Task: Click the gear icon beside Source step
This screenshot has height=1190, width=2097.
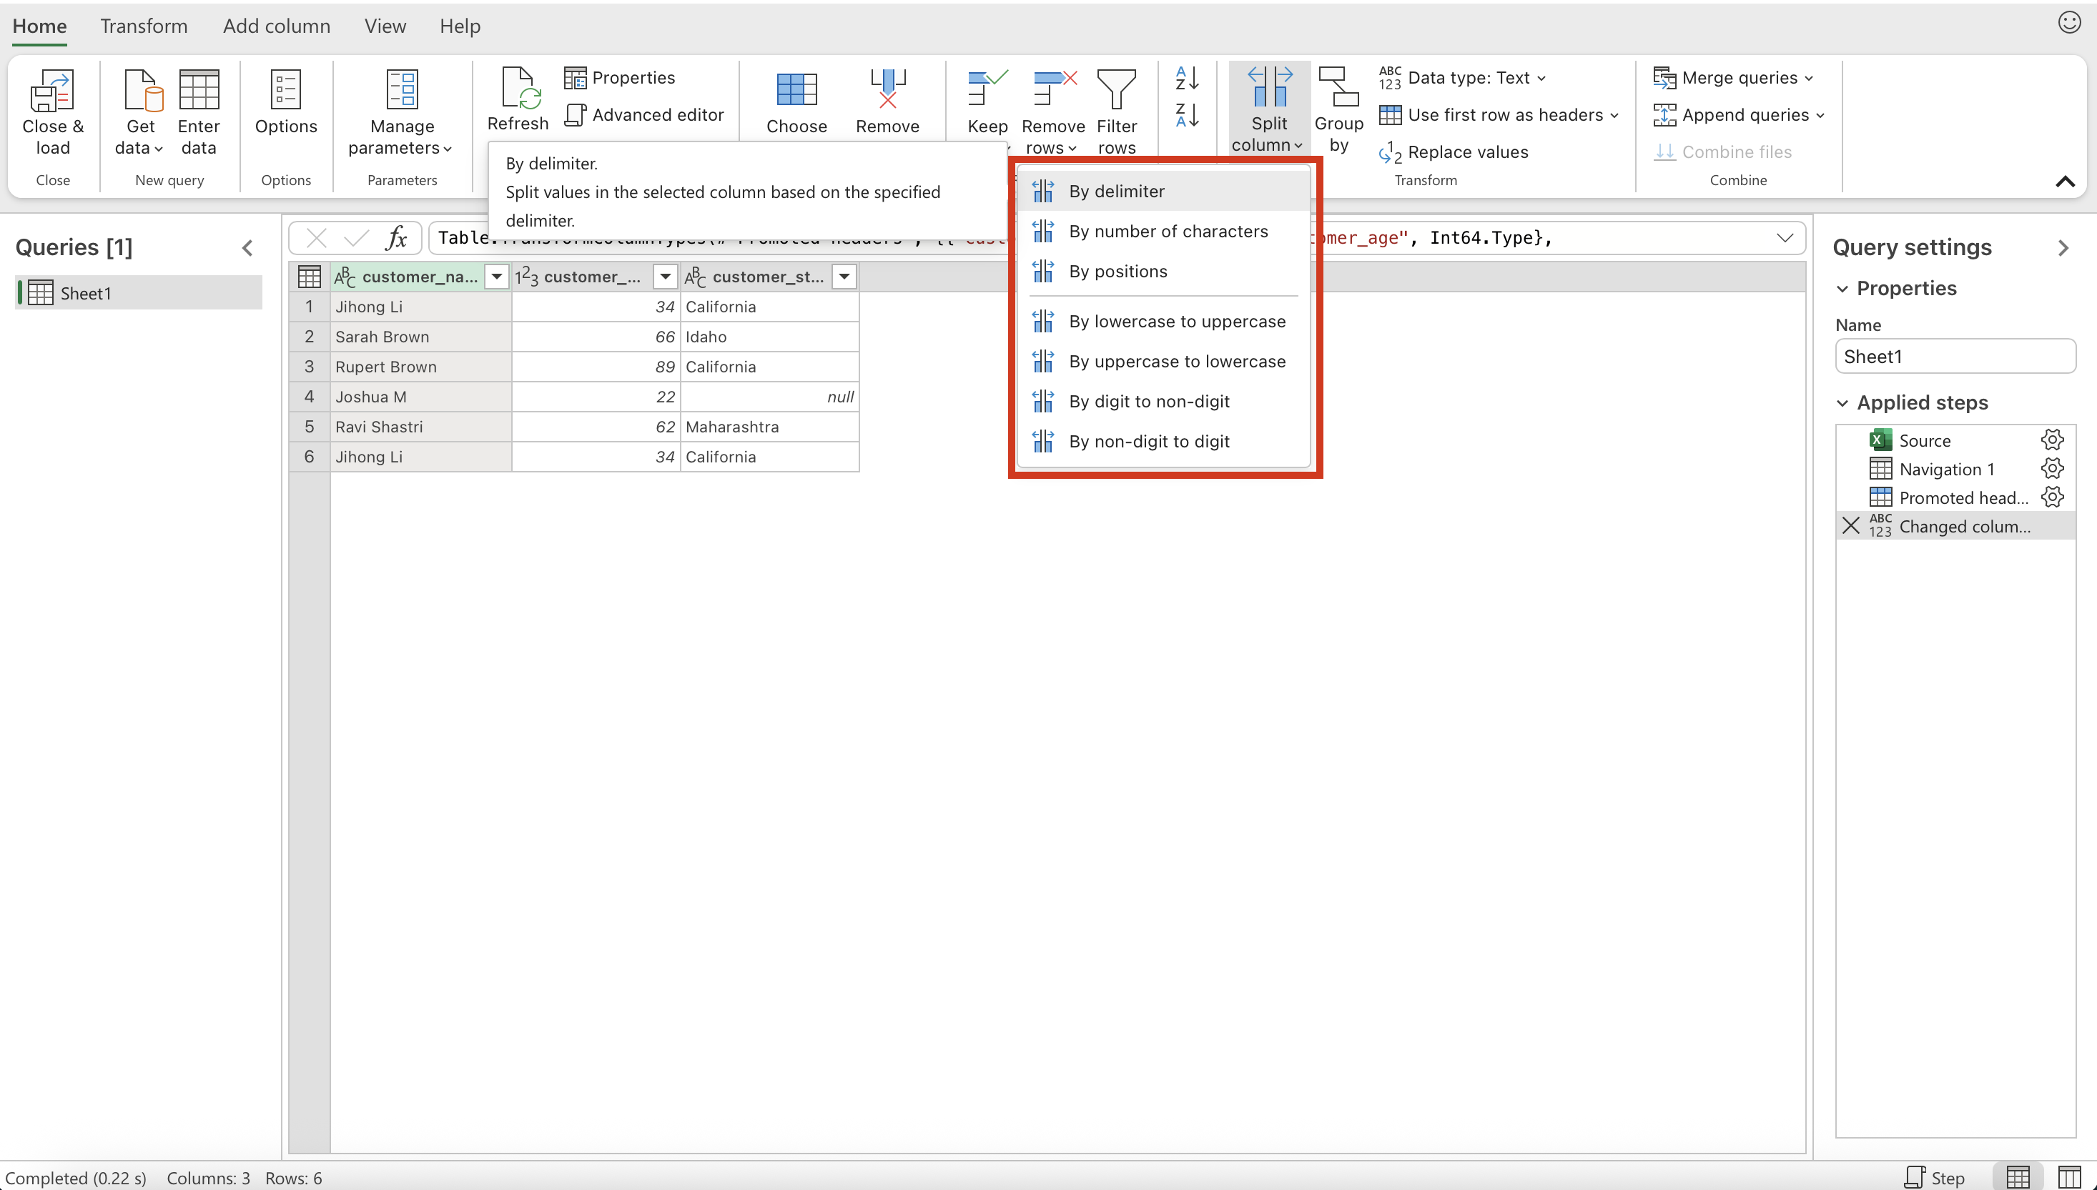Action: point(2052,440)
